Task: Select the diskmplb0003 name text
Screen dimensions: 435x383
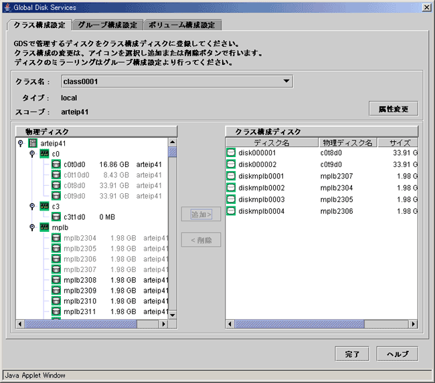Action: pyautogui.click(x=261, y=199)
